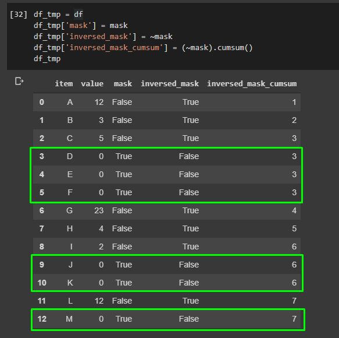Click the cell execution count [32]
The width and height of the screenshot is (339, 338).
tap(19, 15)
